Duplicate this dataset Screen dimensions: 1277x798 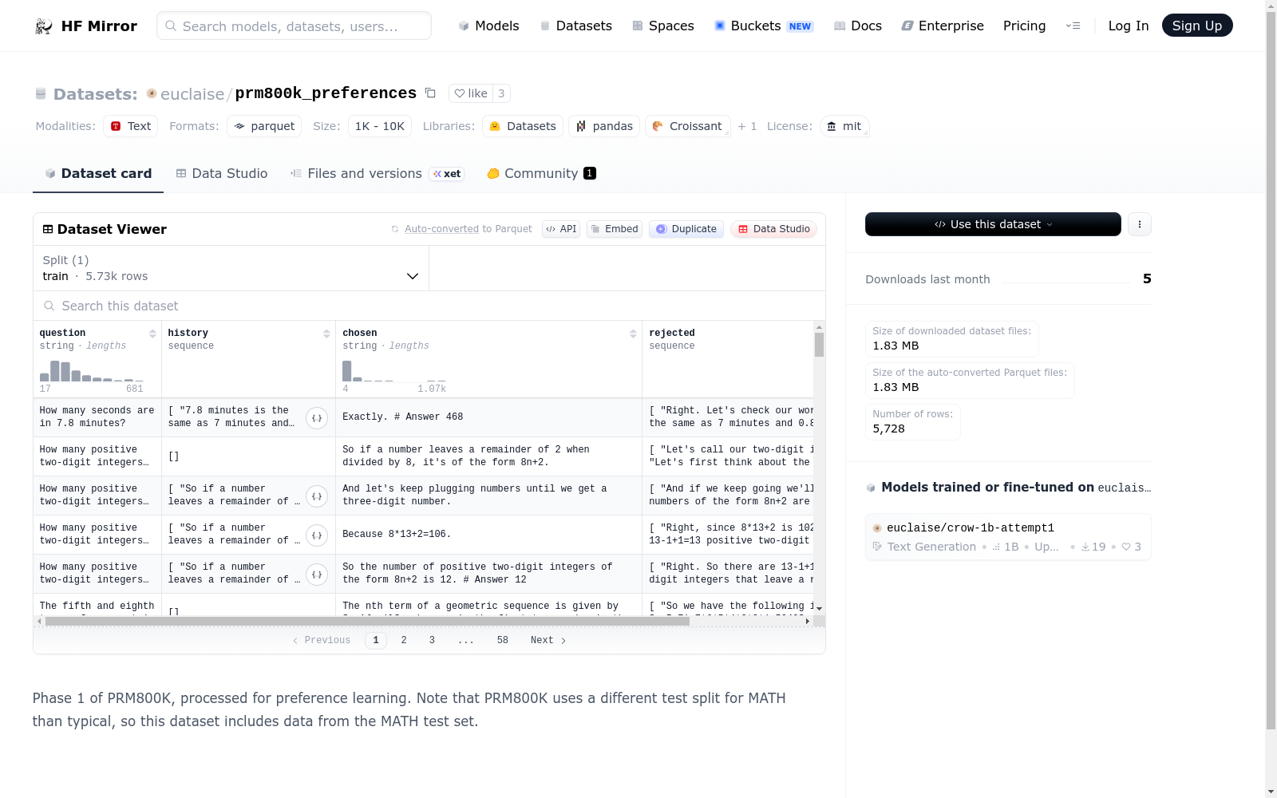[x=686, y=229]
